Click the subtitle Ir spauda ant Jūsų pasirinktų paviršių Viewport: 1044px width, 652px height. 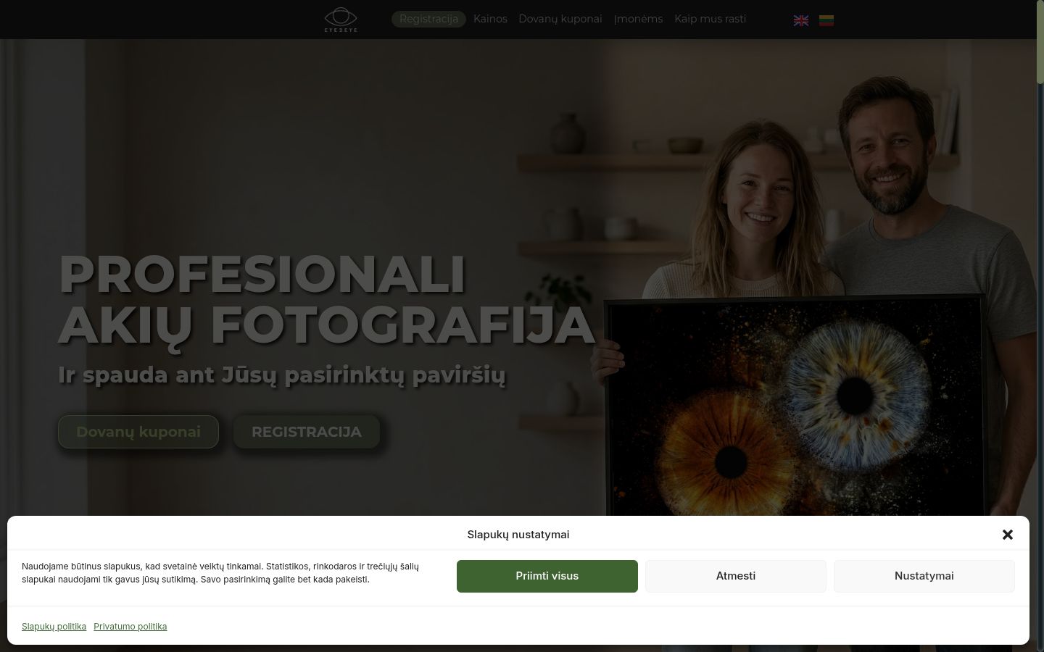[x=282, y=375]
